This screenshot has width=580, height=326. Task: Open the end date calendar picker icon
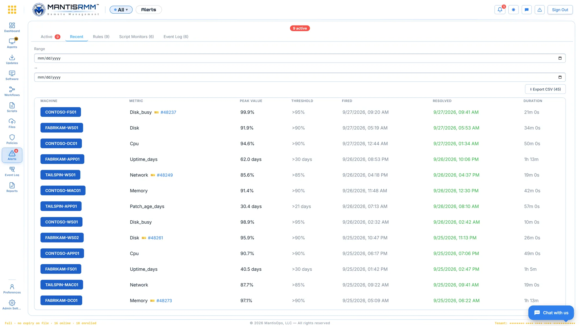(x=560, y=77)
